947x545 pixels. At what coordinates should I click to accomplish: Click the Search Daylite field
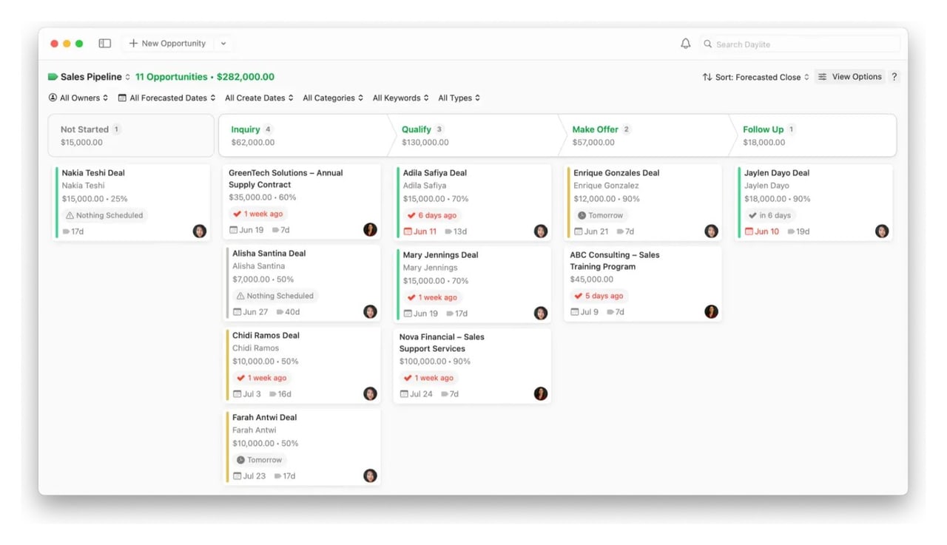point(801,44)
